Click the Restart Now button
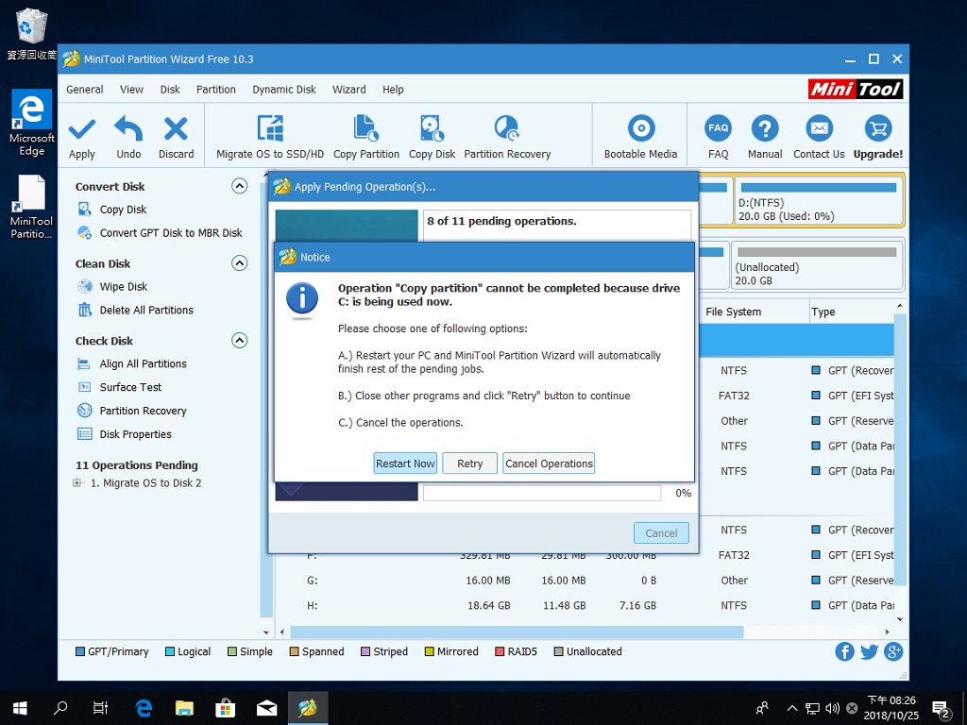Screen dimensions: 967x725 [x=405, y=464]
